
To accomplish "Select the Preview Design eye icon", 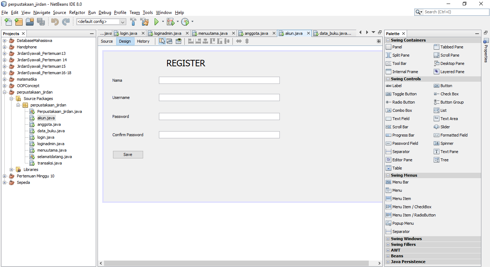I will coord(178,41).
